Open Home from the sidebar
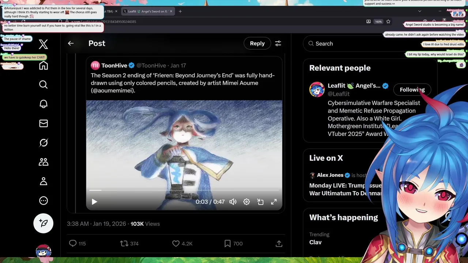This screenshot has width=468, height=263. click(43, 65)
